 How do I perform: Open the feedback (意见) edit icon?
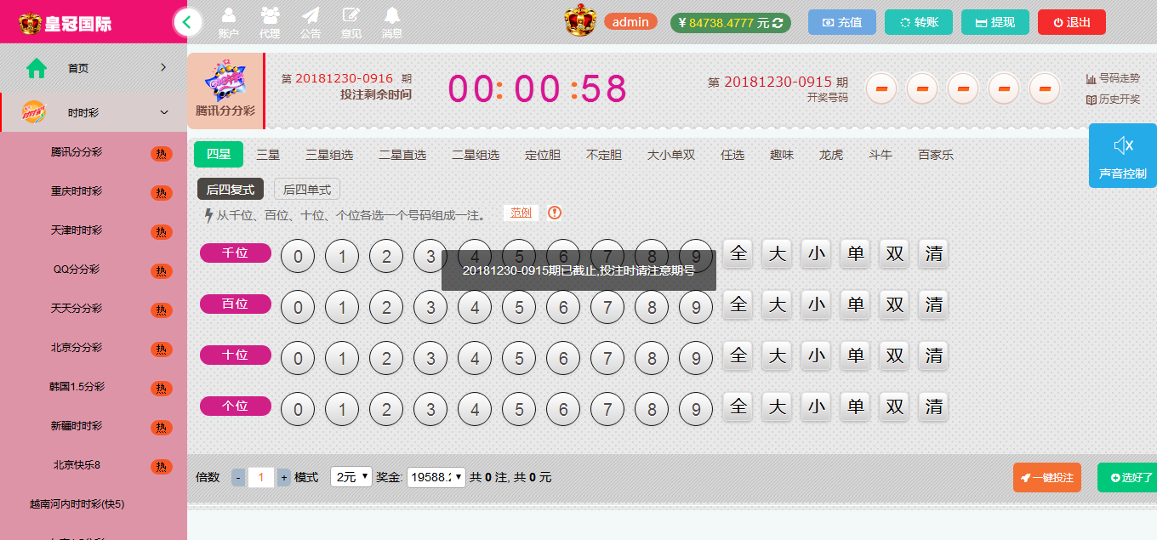351,16
